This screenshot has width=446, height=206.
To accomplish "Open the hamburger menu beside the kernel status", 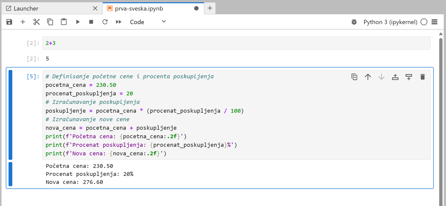I will coord(434,22).
